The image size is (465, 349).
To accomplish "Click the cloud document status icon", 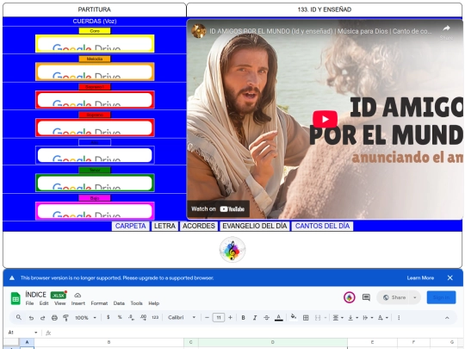I will [x=77, y=295].
